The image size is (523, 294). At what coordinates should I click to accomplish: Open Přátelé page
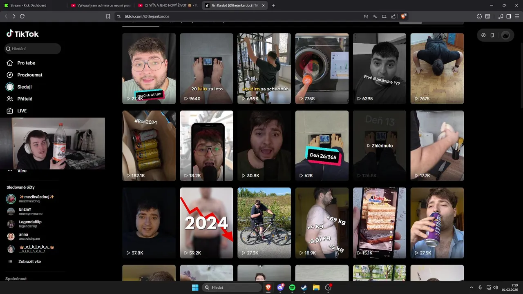point(25,99)
